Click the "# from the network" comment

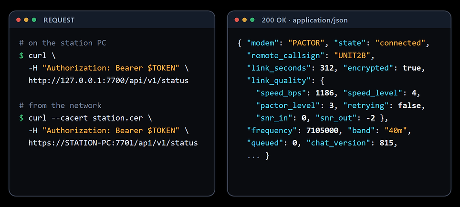[61, 105]
